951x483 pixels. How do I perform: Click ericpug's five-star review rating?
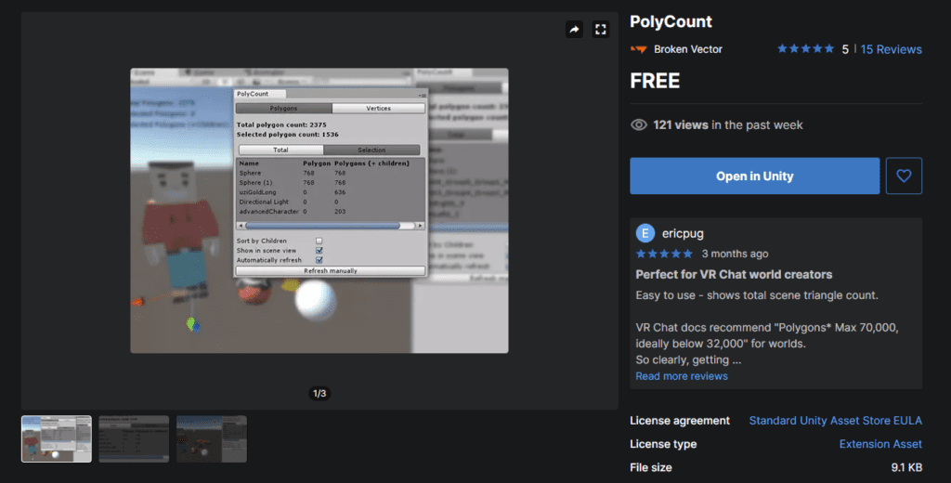click(x=664, y=254)
